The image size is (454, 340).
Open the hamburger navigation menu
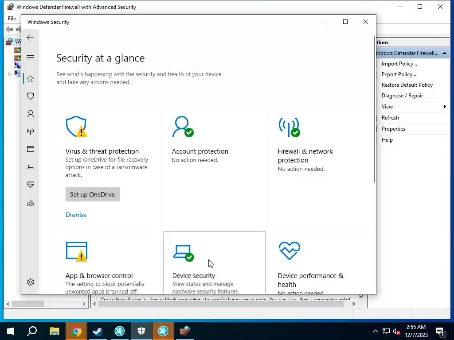30,57
